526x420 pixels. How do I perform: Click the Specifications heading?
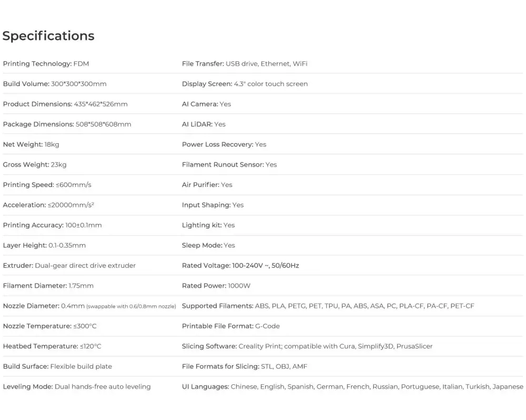coord(48,36)
